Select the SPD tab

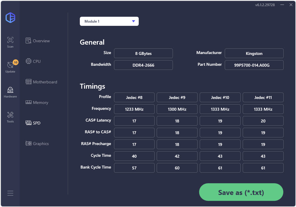37,123
